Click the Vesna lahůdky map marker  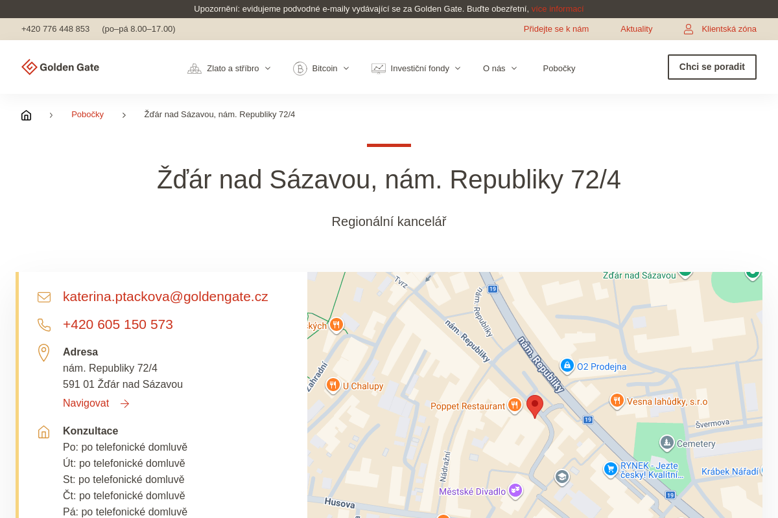[617, 401]
